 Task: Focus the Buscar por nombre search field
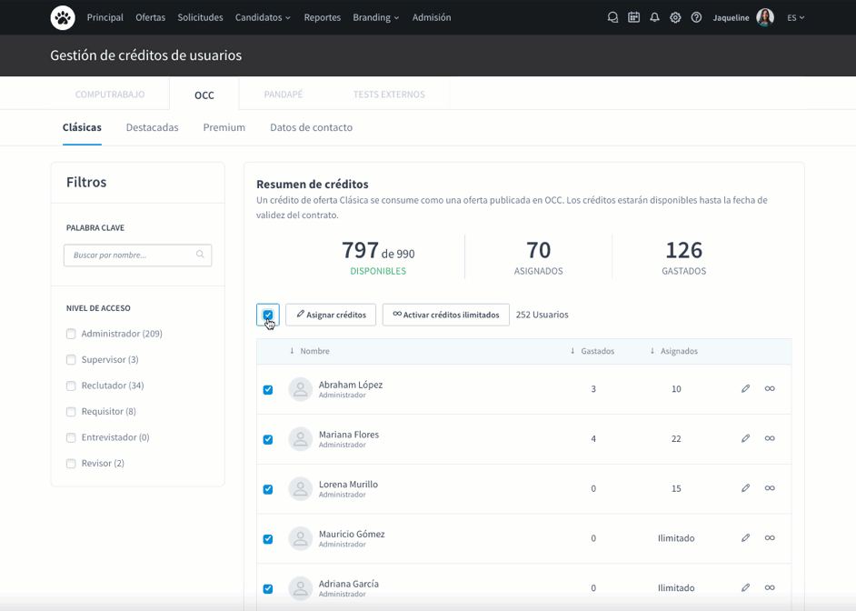click(x=133, y=255)
